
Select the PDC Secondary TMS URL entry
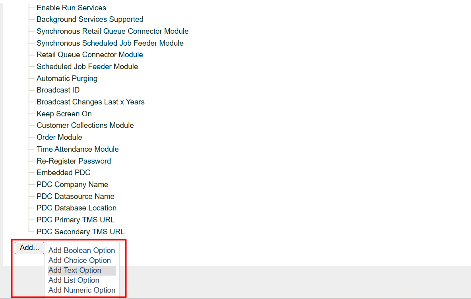click(x=80, y=231)
